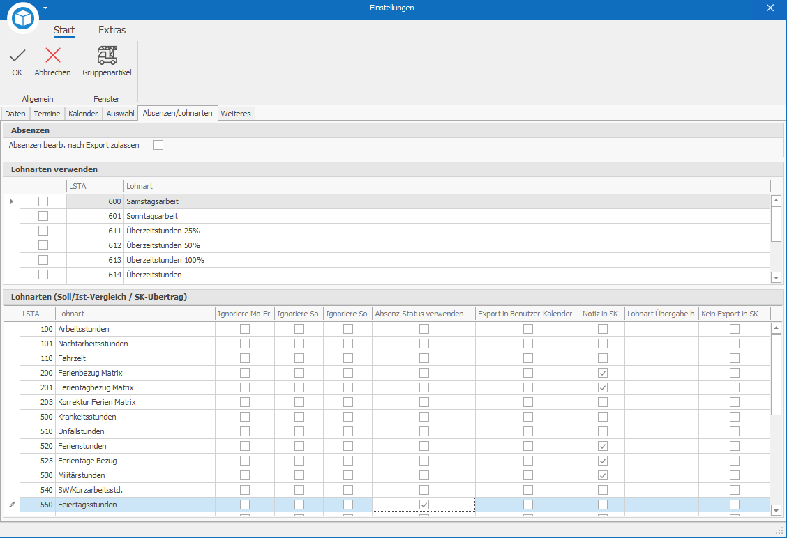Open the Gruppenartikel truck icon
The image size is (787, 538).
[x=107, y=55]
